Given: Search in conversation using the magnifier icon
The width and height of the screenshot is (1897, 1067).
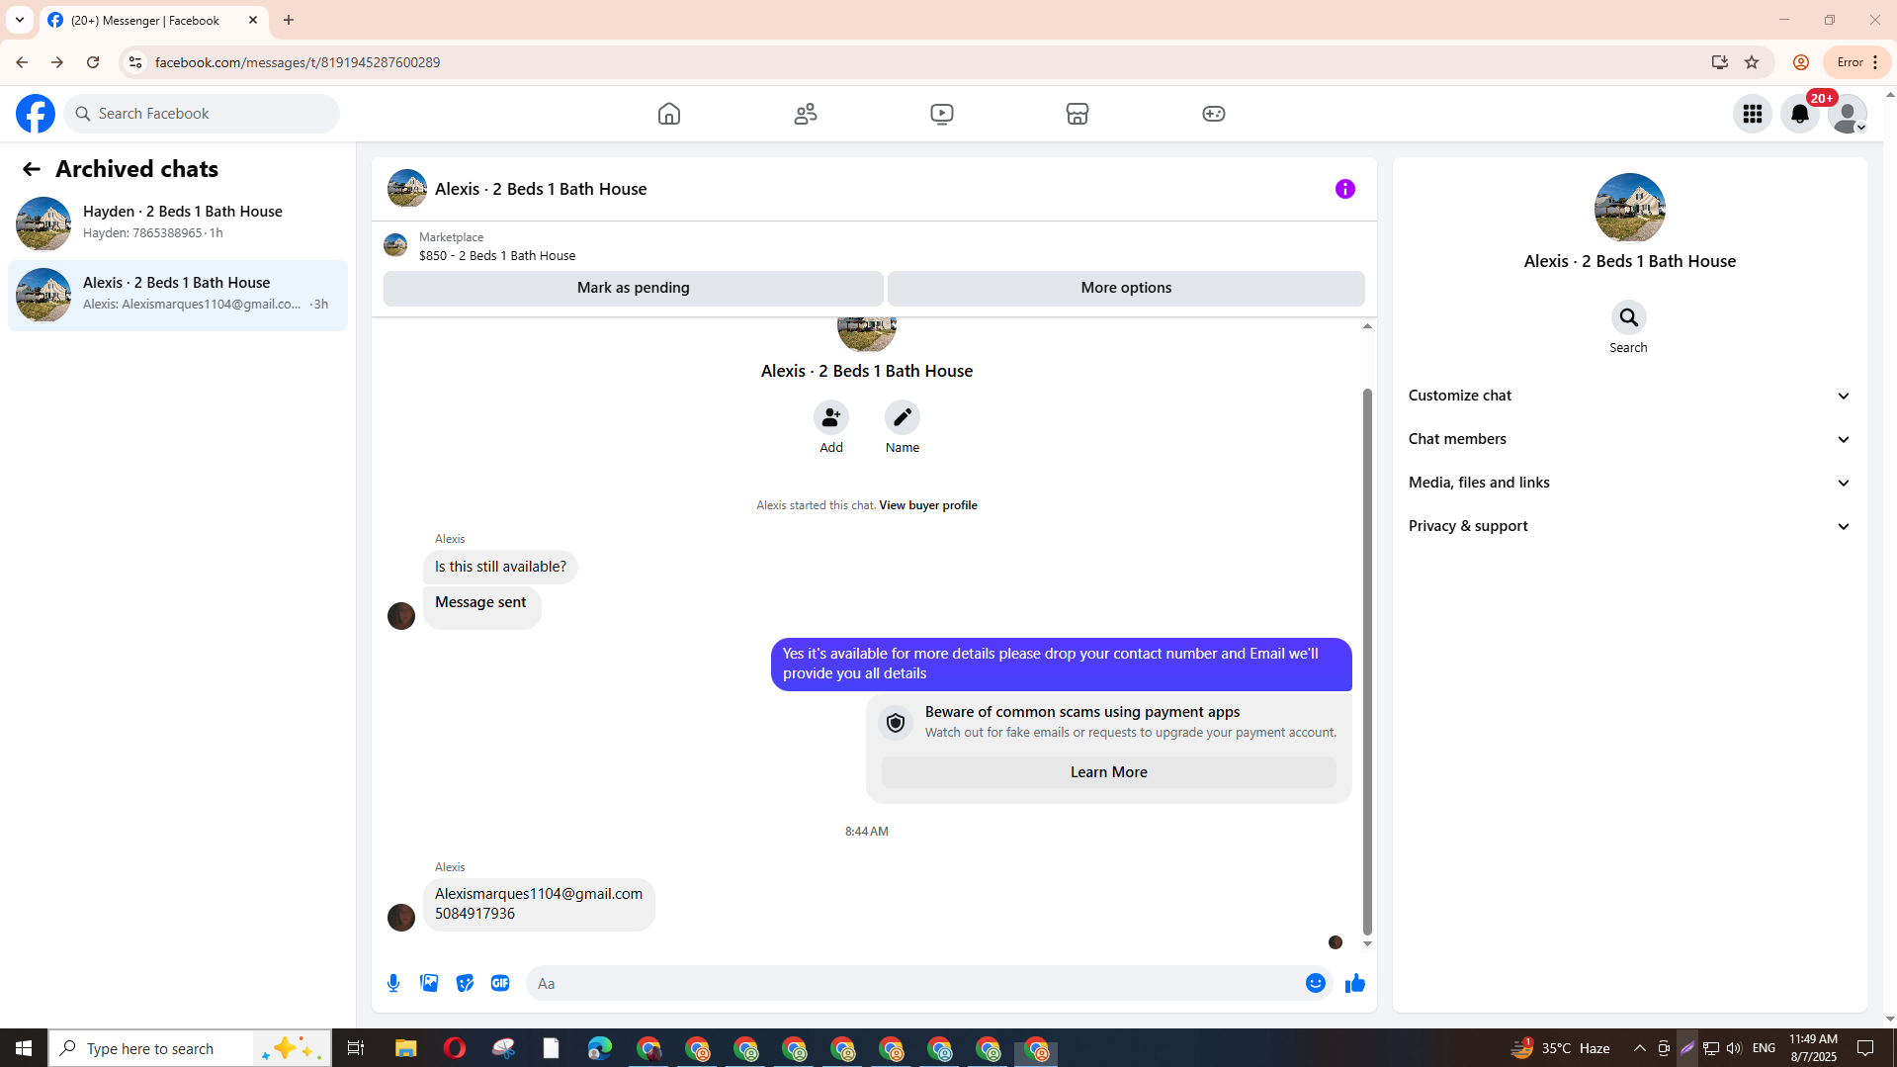Looking at the screenshot, I should coord(1629,317).
